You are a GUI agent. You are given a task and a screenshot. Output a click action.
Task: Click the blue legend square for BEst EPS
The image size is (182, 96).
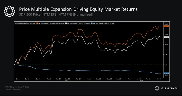(92, 23)
